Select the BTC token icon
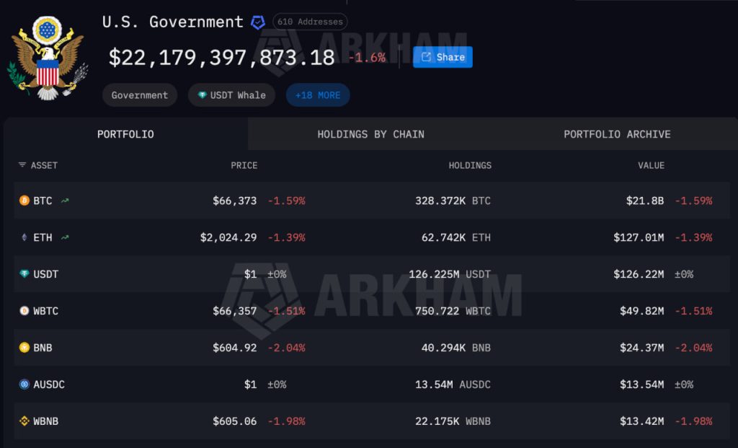This screenshot has width=738, height=448. [25, 201]
